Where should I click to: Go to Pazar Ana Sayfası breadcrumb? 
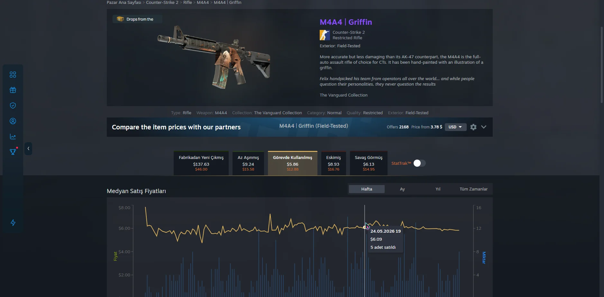pyautogui.click(x=124, y=2)
